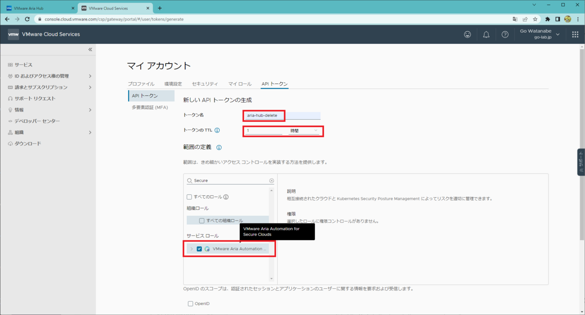Open the Go Watanabe account dropdown
This screenshot has height=315, width=585.
point(540,34)
